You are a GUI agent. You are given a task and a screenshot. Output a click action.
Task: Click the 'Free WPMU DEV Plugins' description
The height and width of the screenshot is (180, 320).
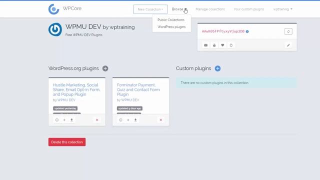(x=84, y=35)
